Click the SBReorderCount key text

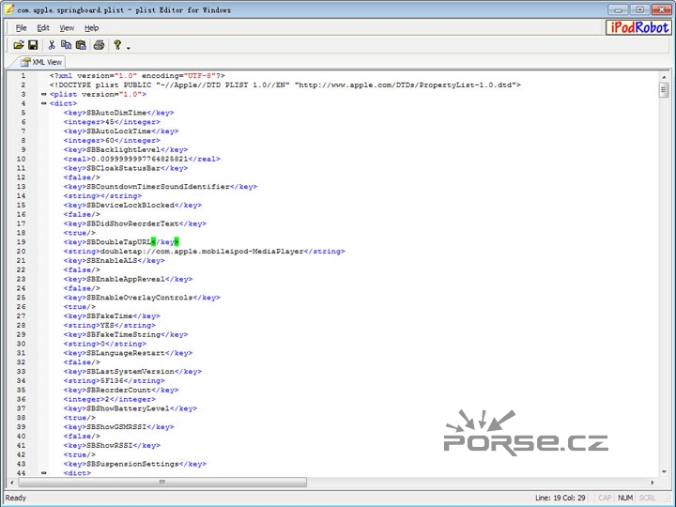pos(118,391)
